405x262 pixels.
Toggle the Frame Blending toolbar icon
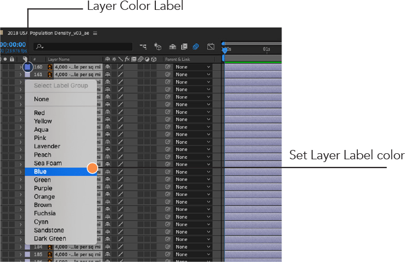click(184, 47)
